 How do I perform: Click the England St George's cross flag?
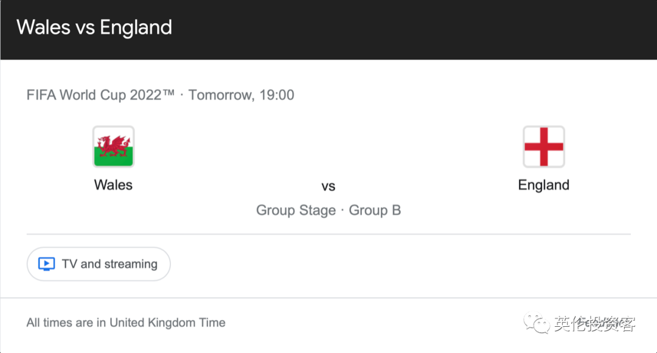(543, 147)
